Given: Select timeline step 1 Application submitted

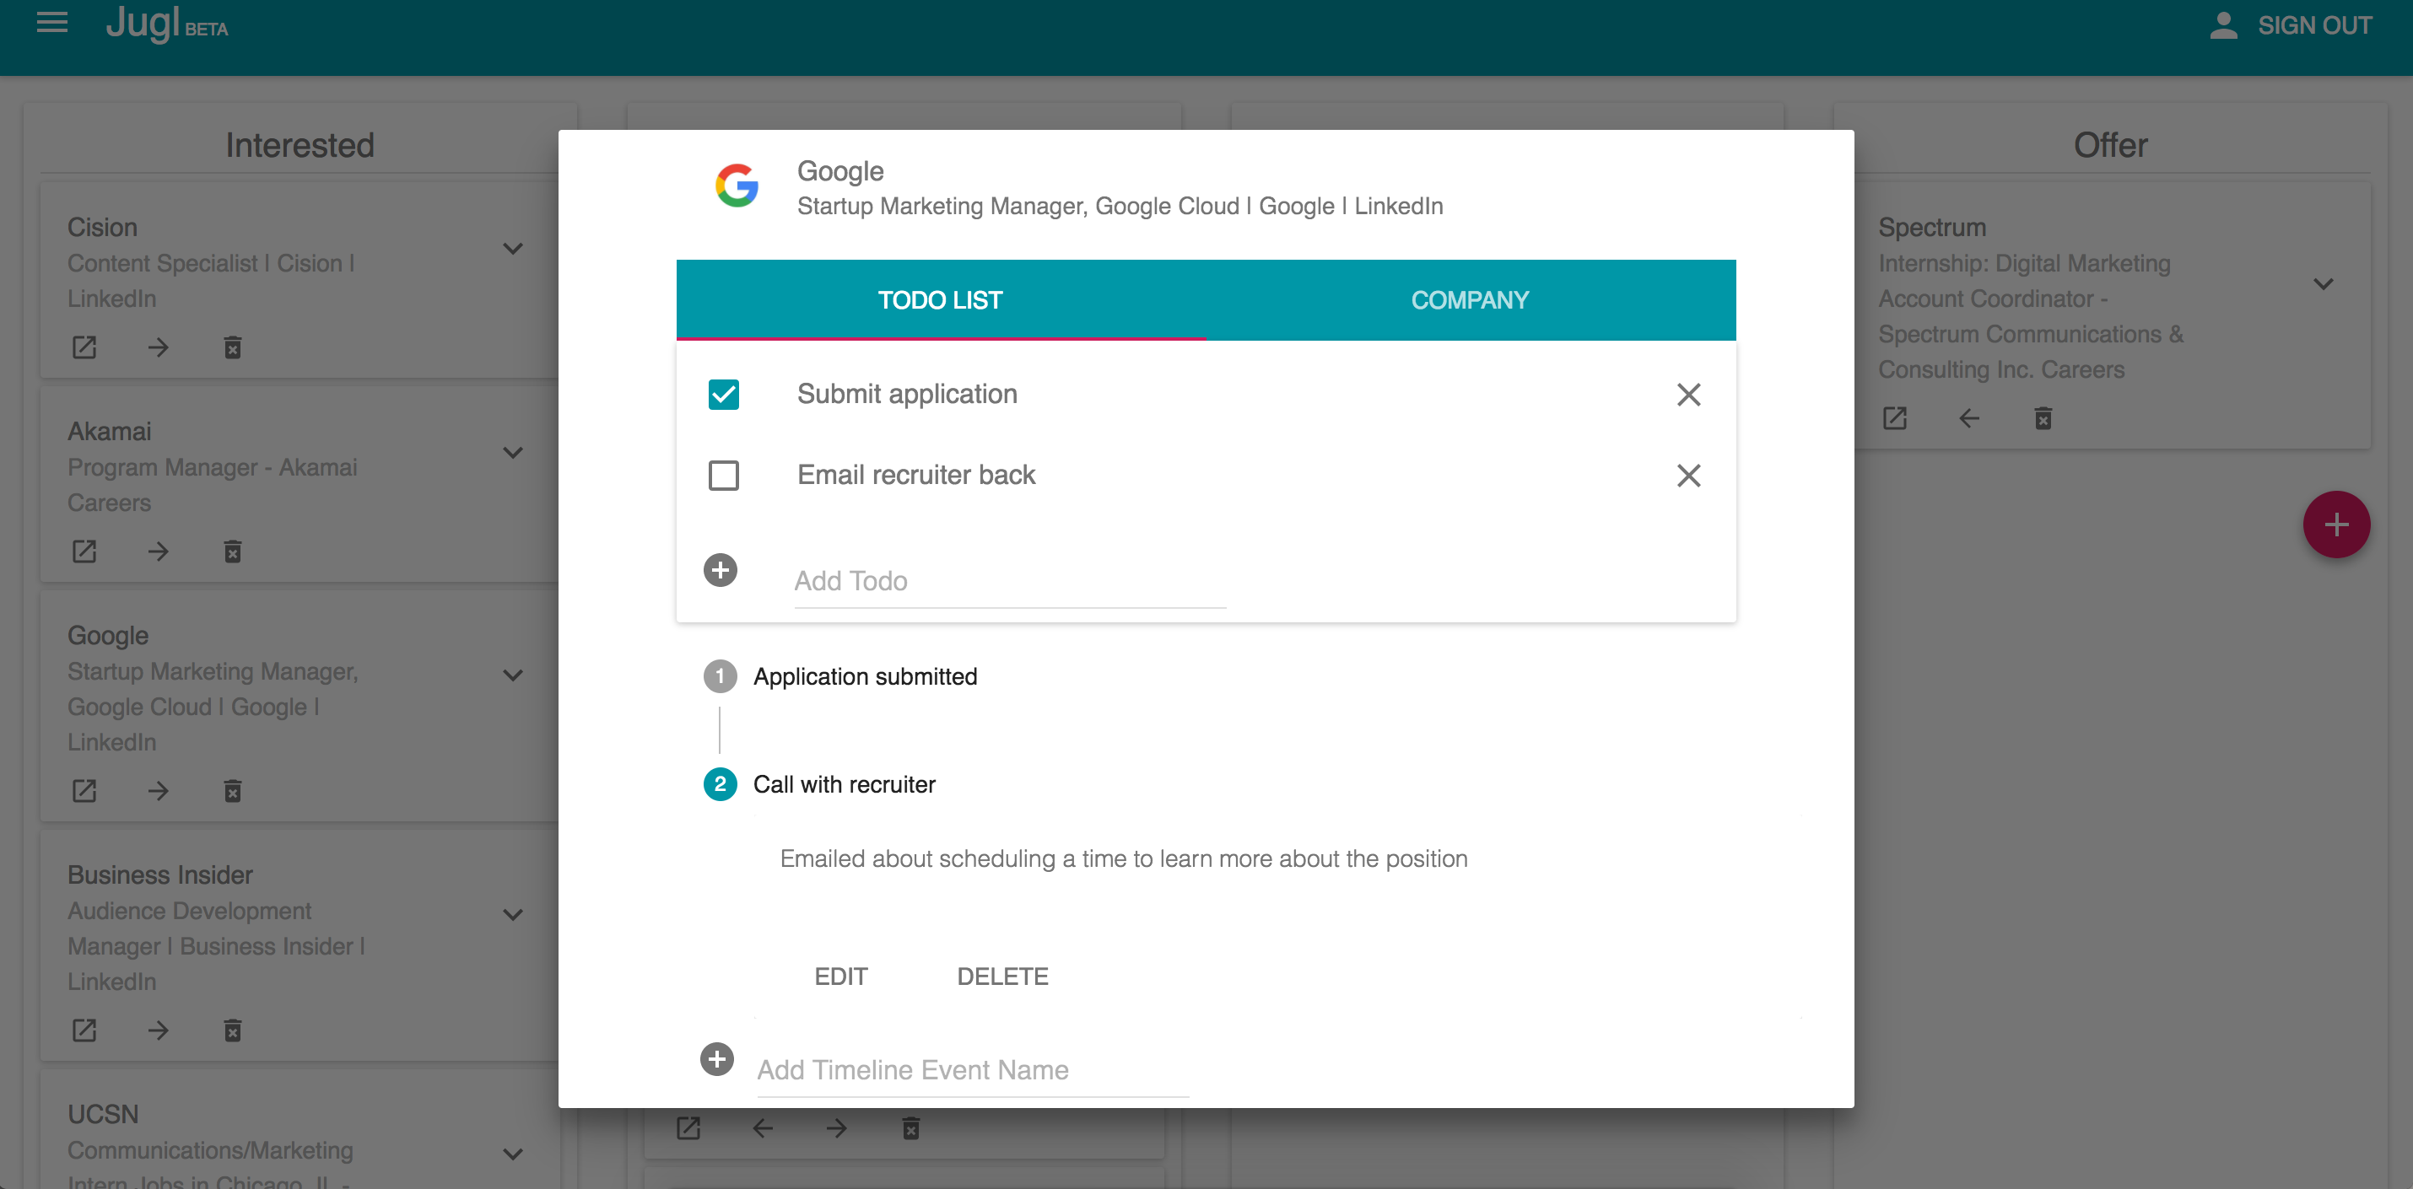Looking at the screenshot, I should [x=840, y=676].
